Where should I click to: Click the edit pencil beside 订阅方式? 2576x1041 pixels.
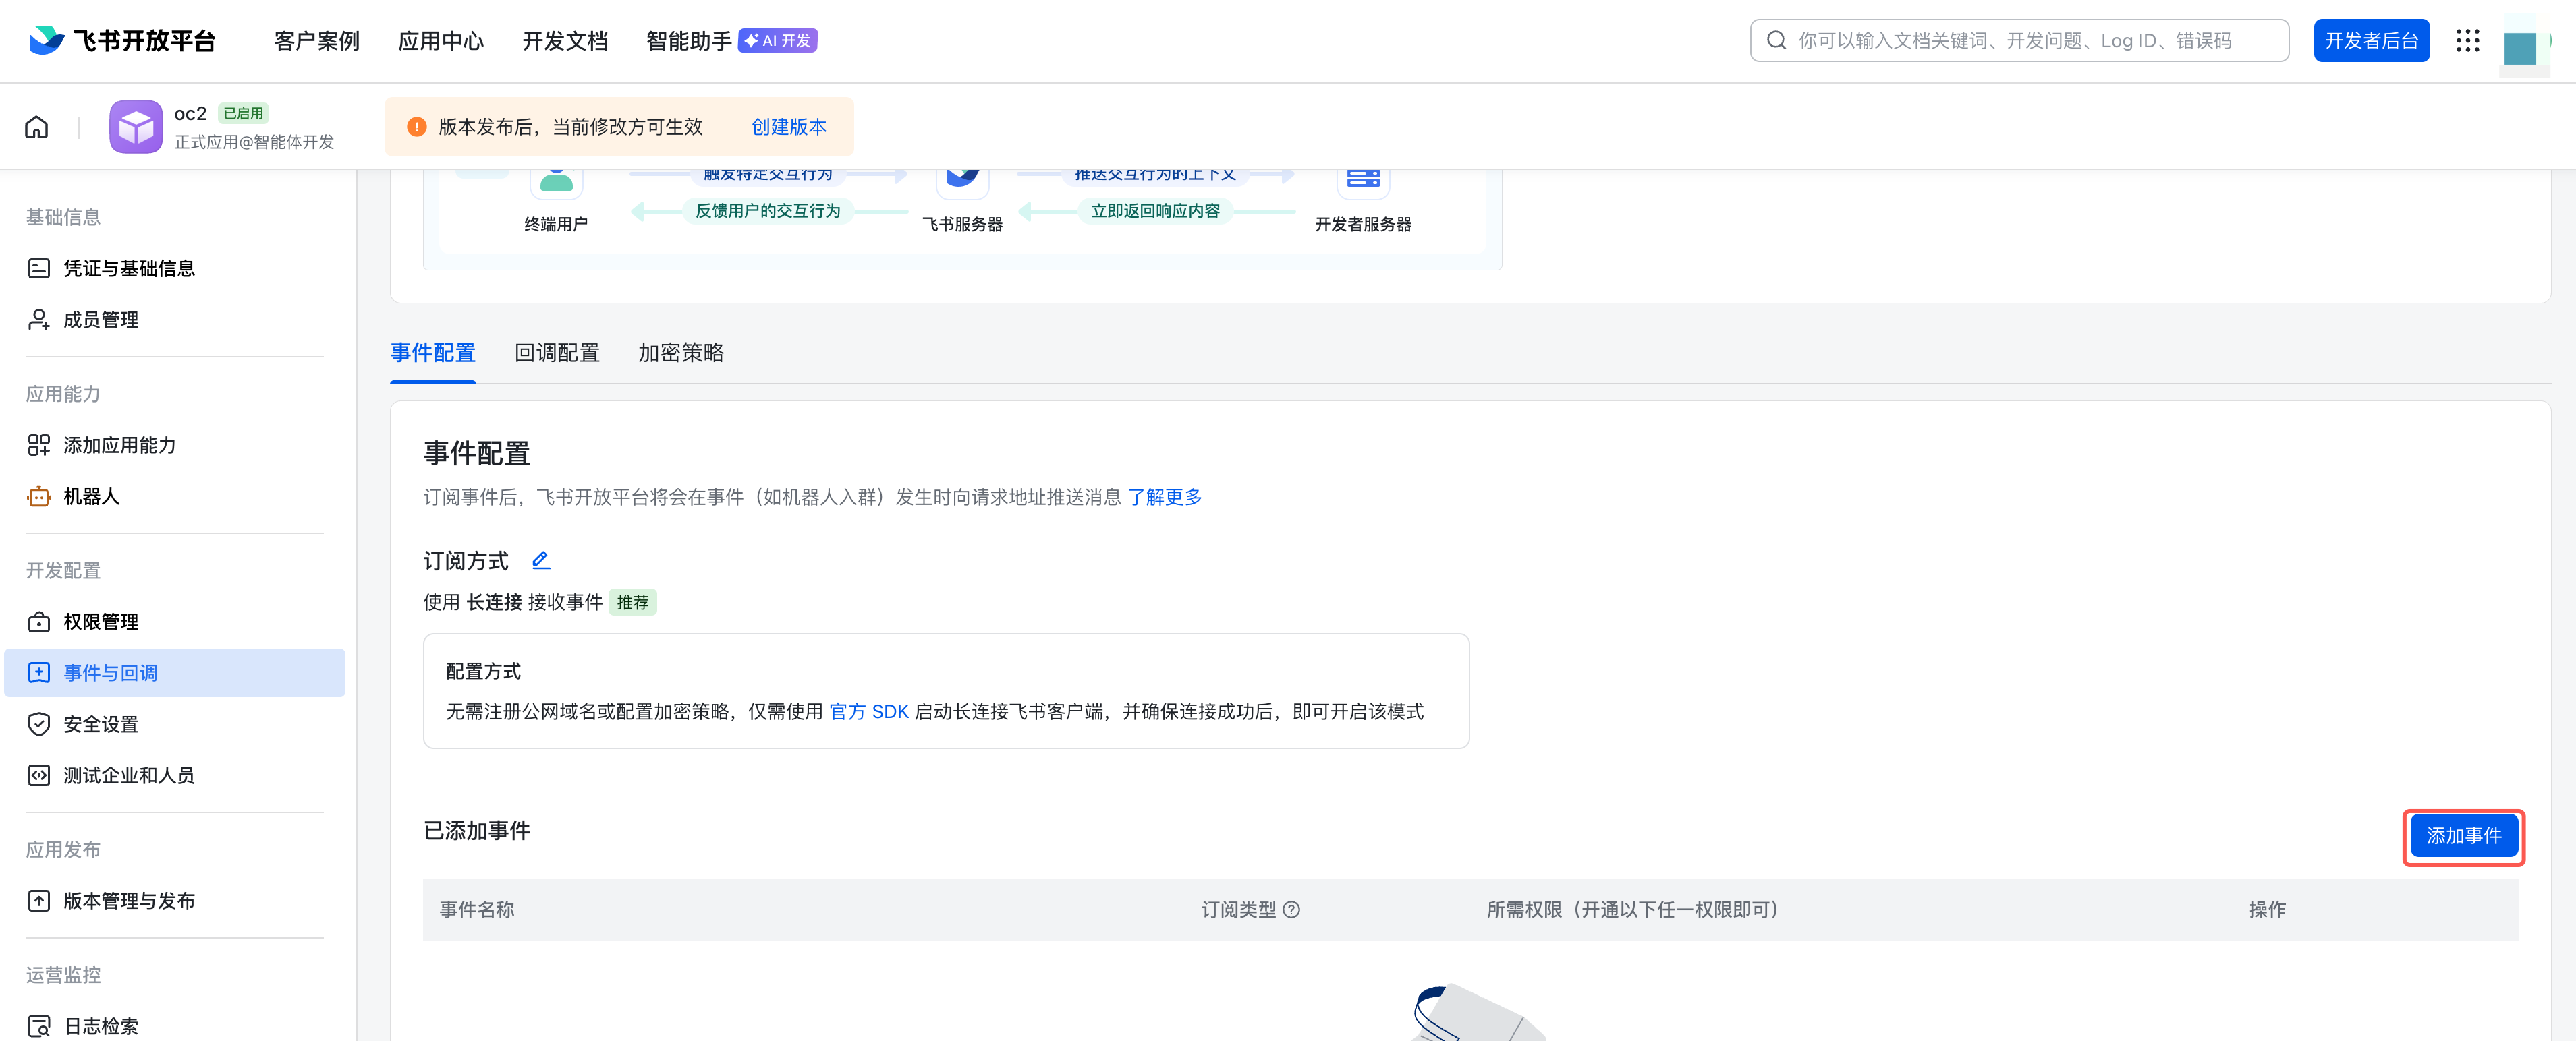pyautogui.click(x=541, y=560)
